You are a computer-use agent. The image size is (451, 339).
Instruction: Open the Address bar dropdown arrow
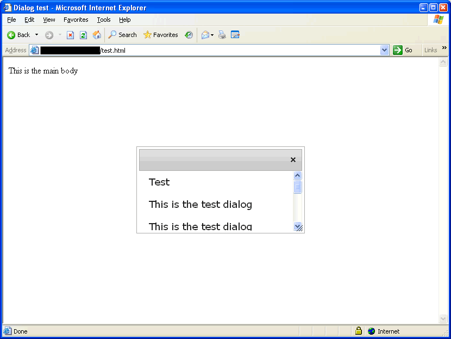(385, 50)
